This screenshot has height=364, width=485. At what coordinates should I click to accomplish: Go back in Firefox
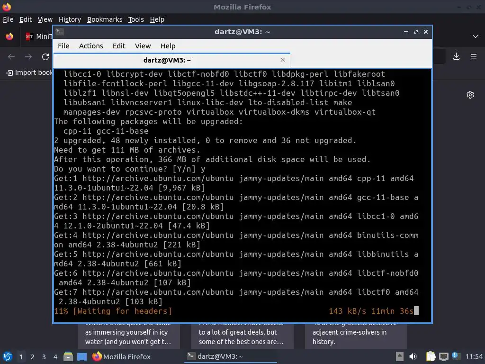[11, 57]
